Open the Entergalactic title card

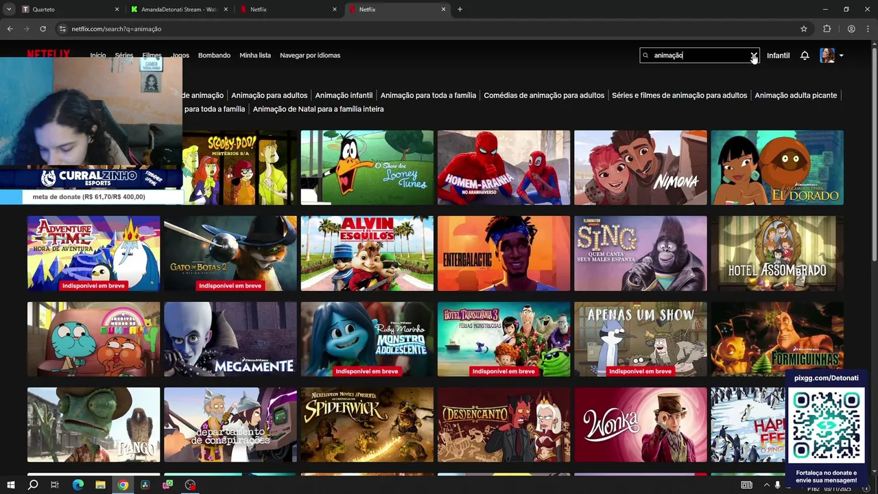503,253
